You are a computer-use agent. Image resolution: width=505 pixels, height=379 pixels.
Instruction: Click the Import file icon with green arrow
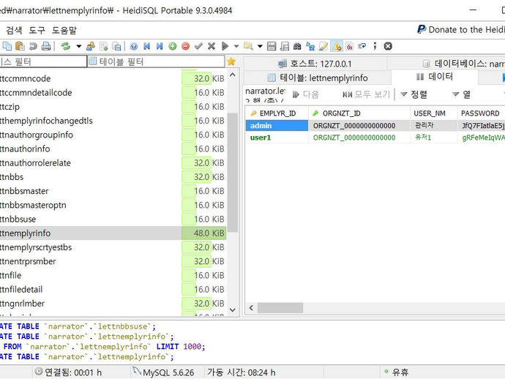click(104, 46)
